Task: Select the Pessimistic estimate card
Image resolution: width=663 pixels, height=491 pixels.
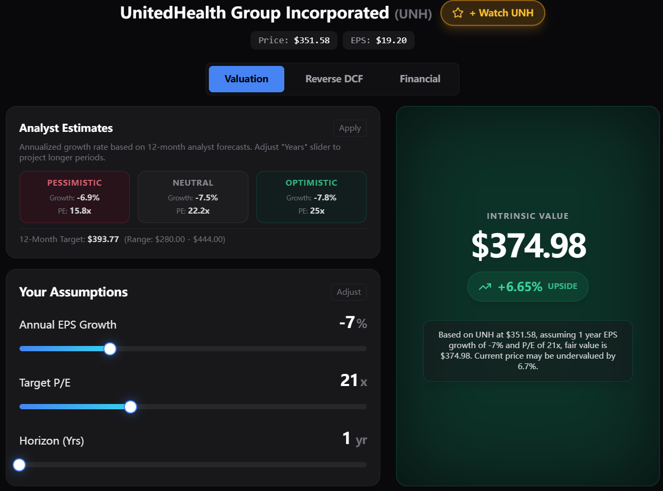Action: pyautogui.click(x=74, y=197)
